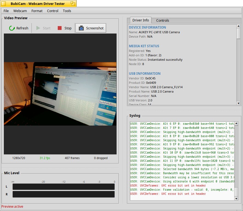This screenshot has height=211, width=243.
Task: Stop the preview with the red square
Action: point(60,28)
